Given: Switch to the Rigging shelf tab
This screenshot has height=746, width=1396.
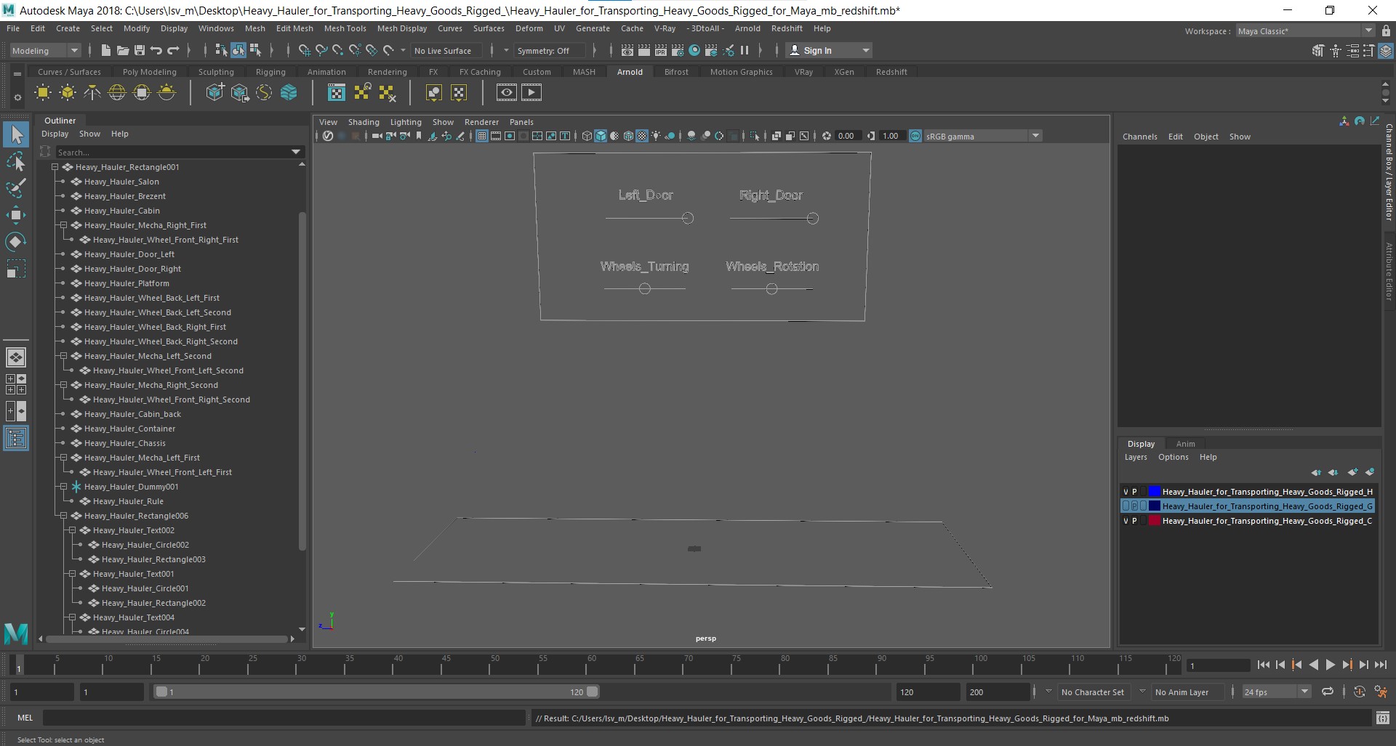Looking at the screenshot, I should click(x=270, y=72).
